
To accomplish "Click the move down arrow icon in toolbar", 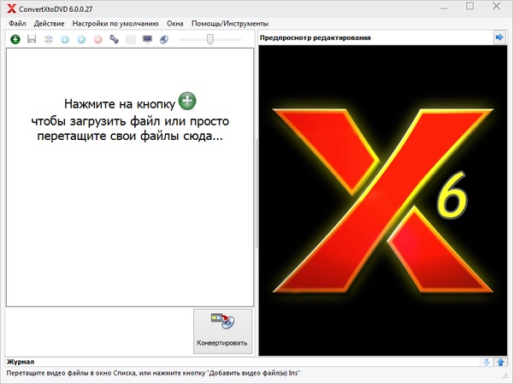I will 64,39.
